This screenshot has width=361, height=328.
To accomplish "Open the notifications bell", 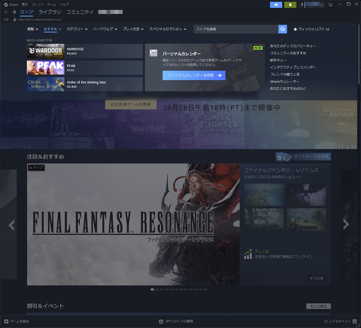I will click(290, 5).
